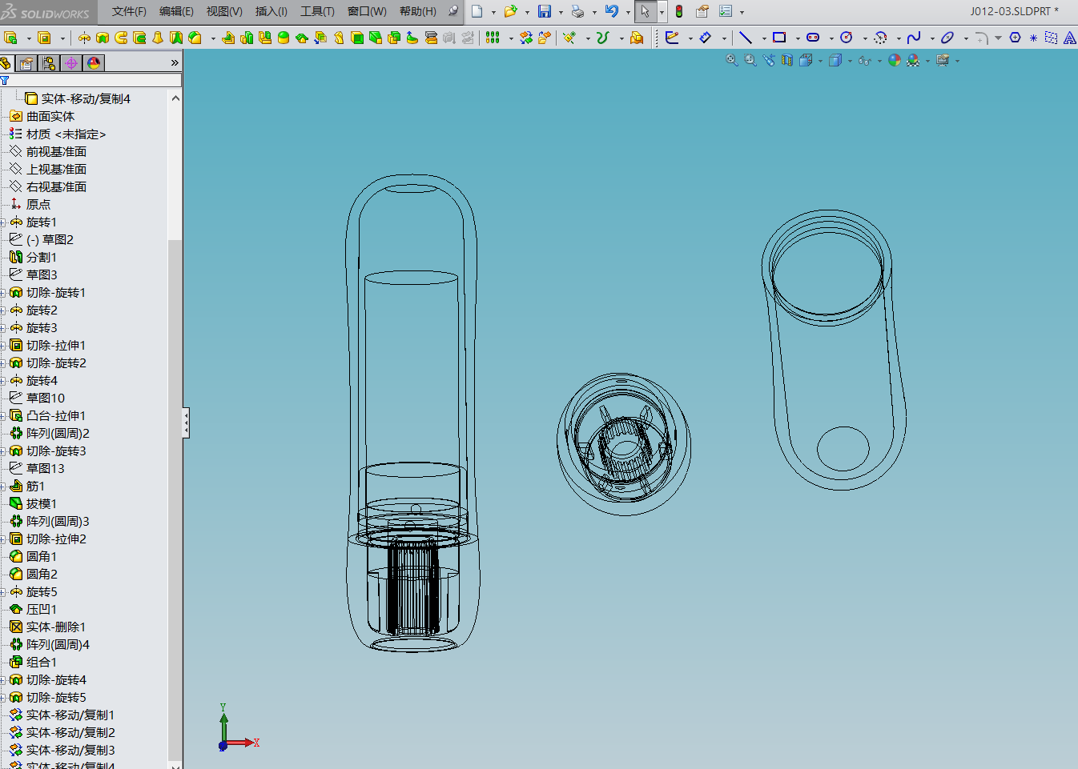The width and height of the screenshot is (1078, 769).
Task: Click the Undo arrow icon
Action: (612, 11)
